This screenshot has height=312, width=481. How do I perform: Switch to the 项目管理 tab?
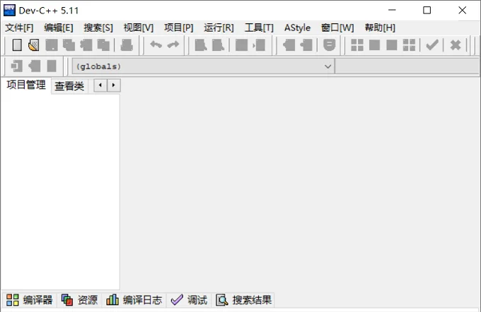pos(26,85)
